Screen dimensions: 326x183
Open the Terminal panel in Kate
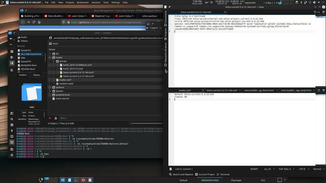pyautogui.click(x=223, y=174)
